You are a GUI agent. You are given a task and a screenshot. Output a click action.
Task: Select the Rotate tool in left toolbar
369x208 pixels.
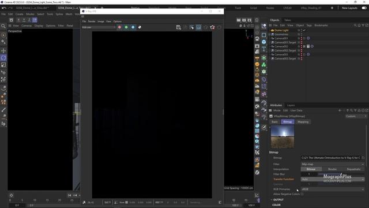pos(3,58)
